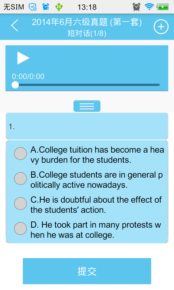Select option A radio button
The width and height of the screenshot is (174, 290).
(21, 153)
